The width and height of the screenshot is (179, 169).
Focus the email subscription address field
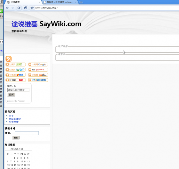point(19,90)
